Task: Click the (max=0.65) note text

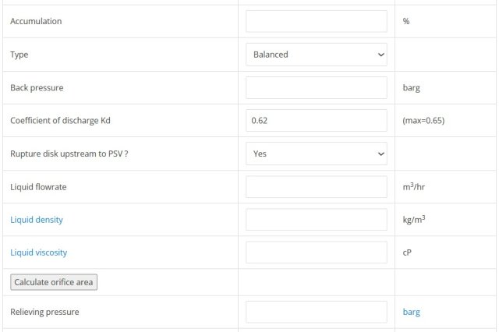Action: (x=423, y=121)
